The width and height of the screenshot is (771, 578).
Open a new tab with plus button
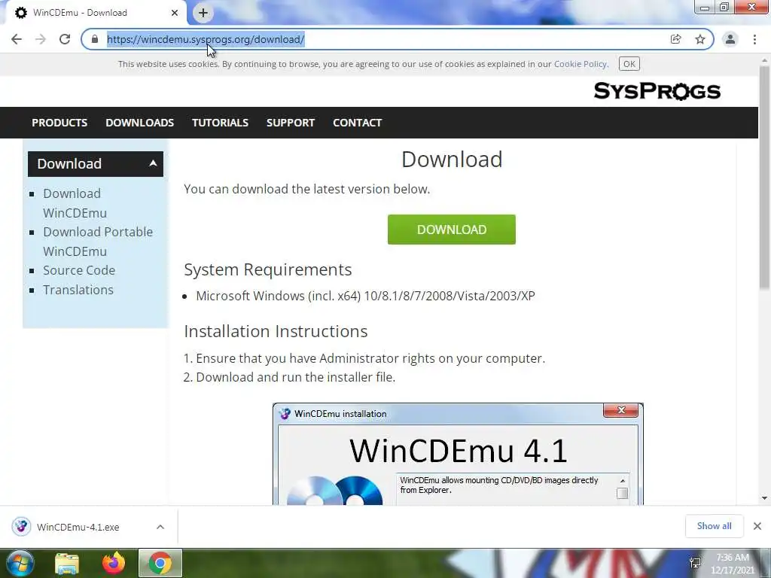[x=203, y=13]
